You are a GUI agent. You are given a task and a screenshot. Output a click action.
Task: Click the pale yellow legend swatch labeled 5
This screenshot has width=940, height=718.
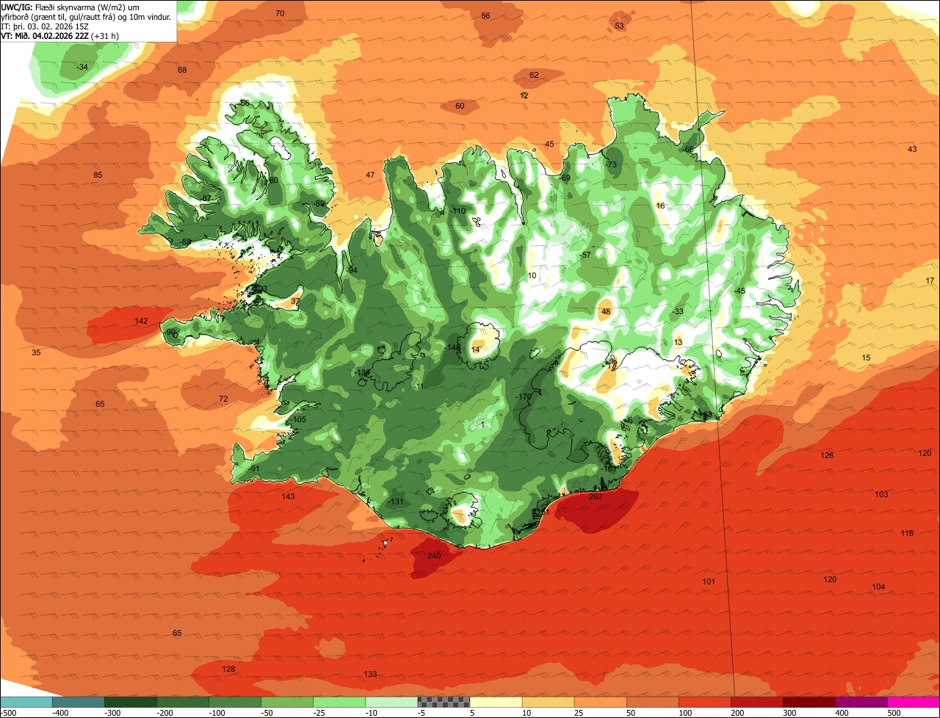[496, 702]
